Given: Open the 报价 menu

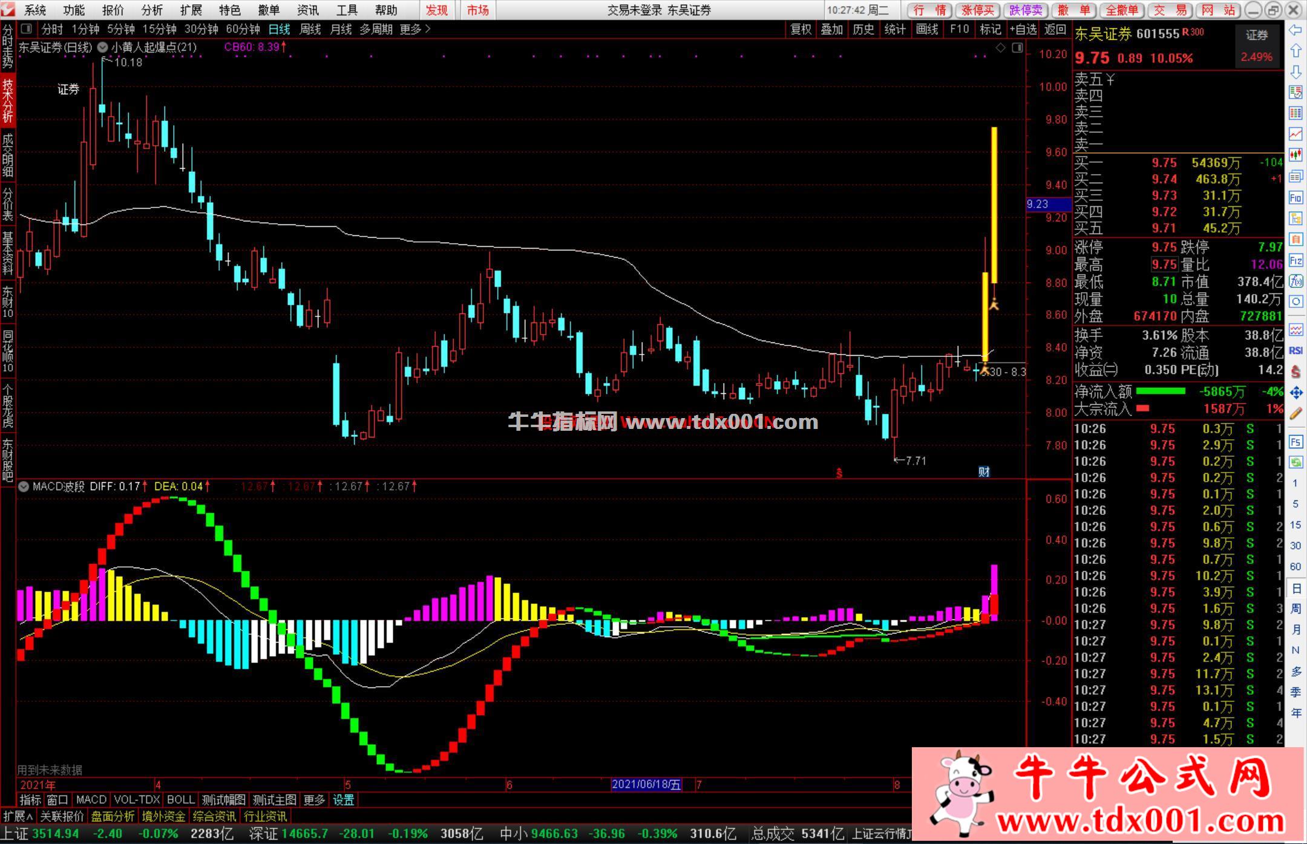Looking at the screenshot, I should coord(113,10).
